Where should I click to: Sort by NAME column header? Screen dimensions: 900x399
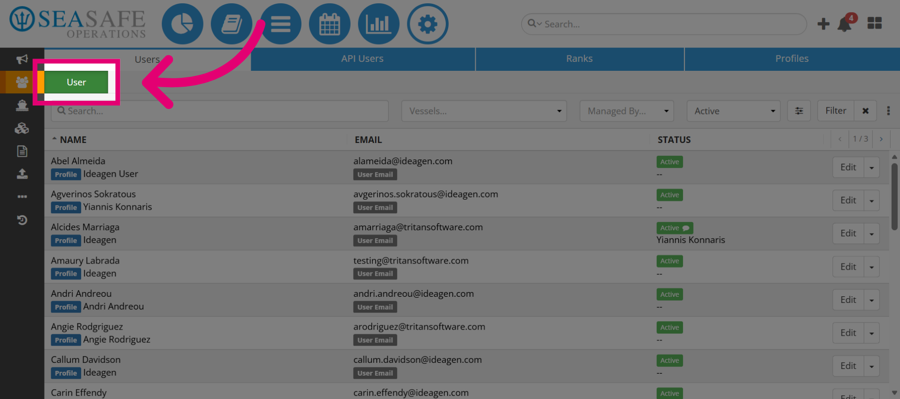coord(73,140)
